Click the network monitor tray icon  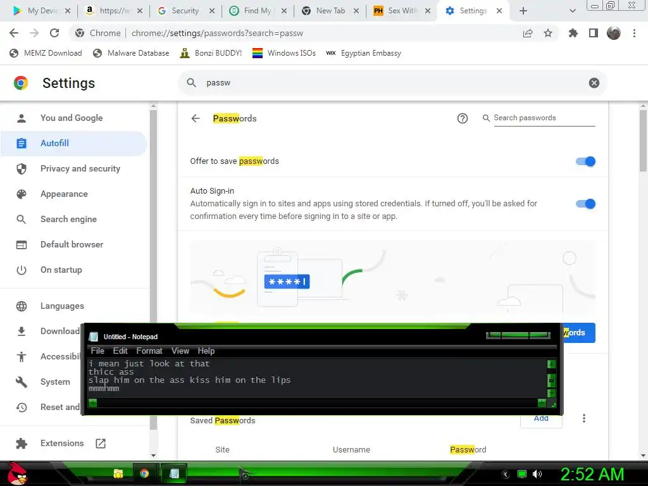(522, 474)
